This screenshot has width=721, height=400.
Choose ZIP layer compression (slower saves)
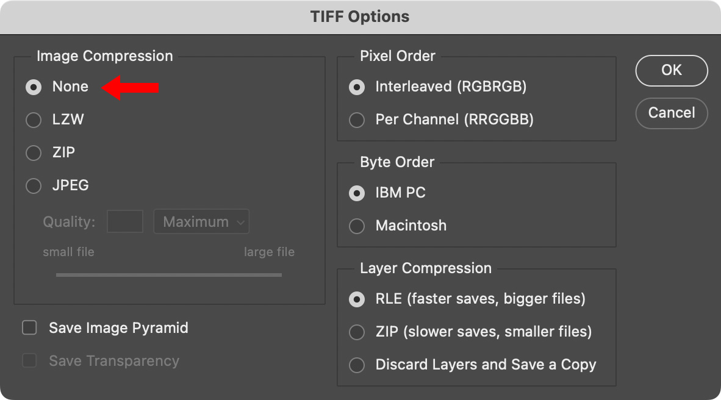(x=357, y=332)
